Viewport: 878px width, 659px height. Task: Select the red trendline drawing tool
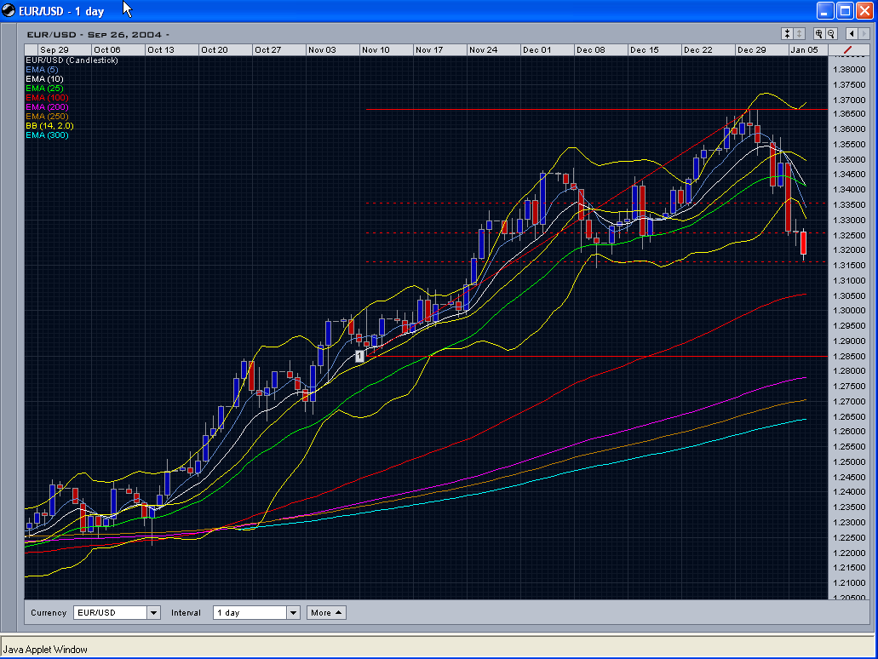pos(847,50)
